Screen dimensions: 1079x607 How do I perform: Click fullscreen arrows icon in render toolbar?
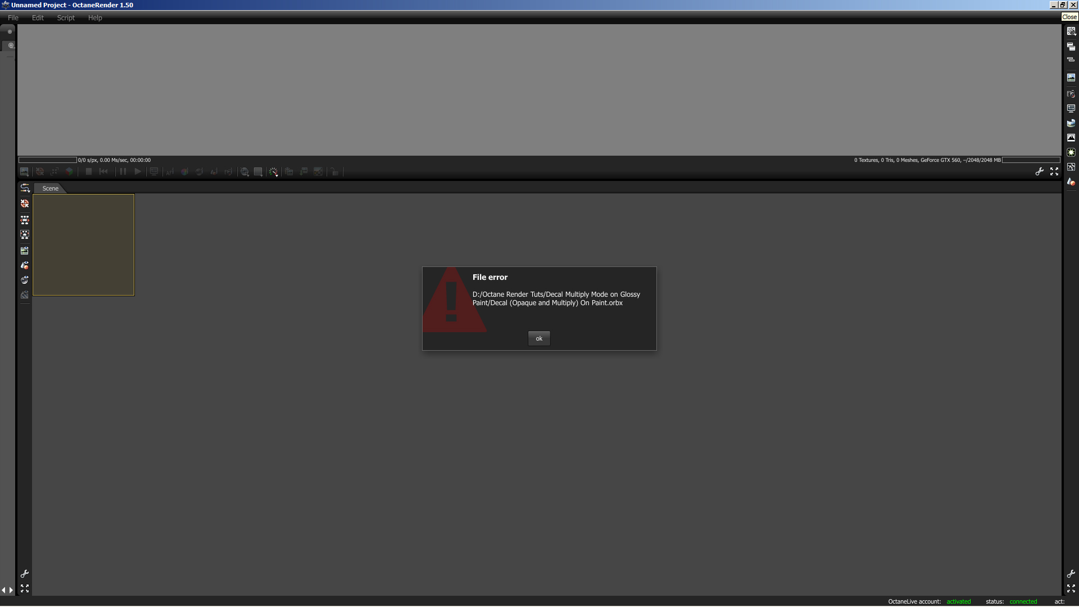[x=1054, y=172]
